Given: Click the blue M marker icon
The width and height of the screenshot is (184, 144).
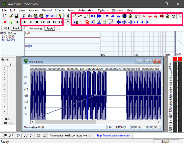Looking at the screenshot, I should click(107, 16).
